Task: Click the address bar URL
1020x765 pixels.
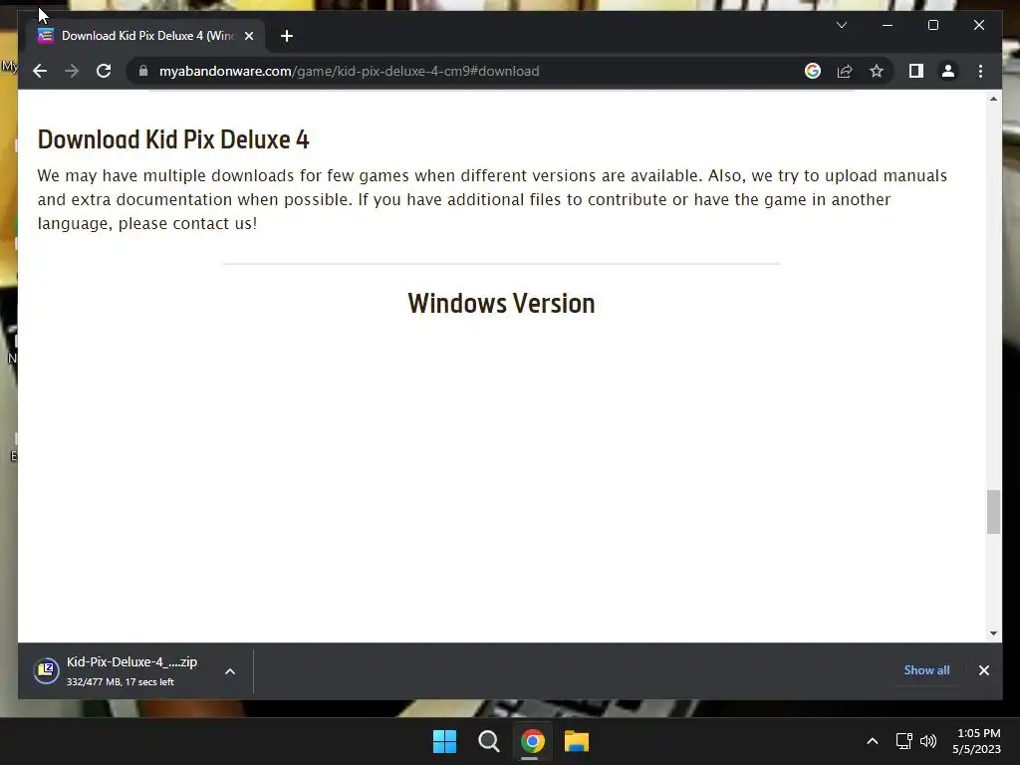Action: tap(349, 71)
